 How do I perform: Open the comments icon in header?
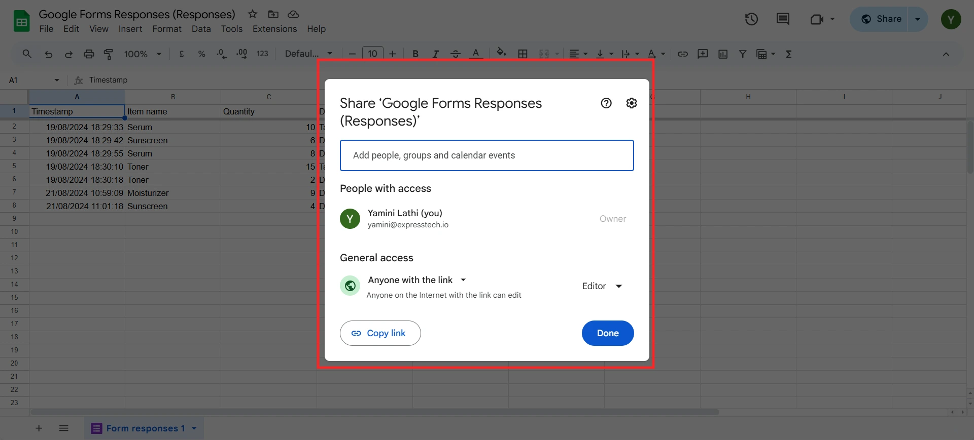point(783,19)
